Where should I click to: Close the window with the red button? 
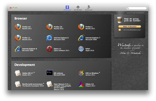coord(11,8)
